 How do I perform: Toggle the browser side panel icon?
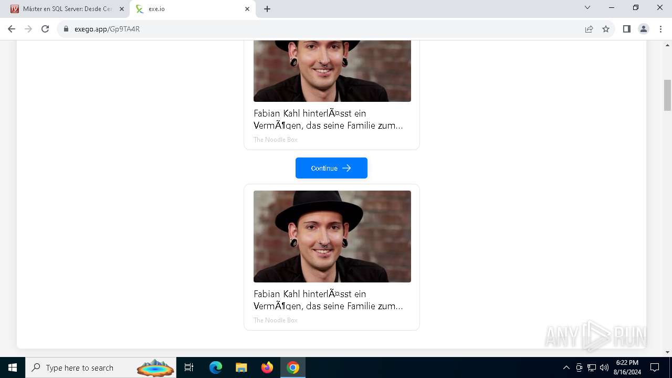tap(626, 29)
